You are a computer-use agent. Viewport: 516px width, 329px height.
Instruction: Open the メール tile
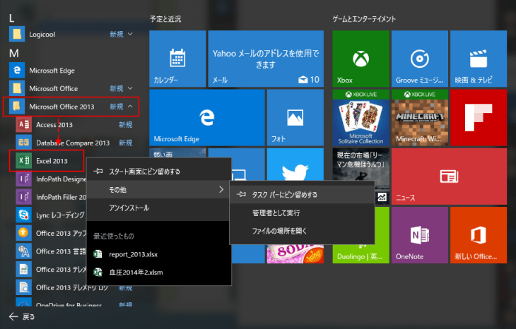coord(266,59)
